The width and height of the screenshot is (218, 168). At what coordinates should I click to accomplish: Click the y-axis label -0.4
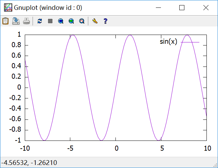tap(15, 109)
